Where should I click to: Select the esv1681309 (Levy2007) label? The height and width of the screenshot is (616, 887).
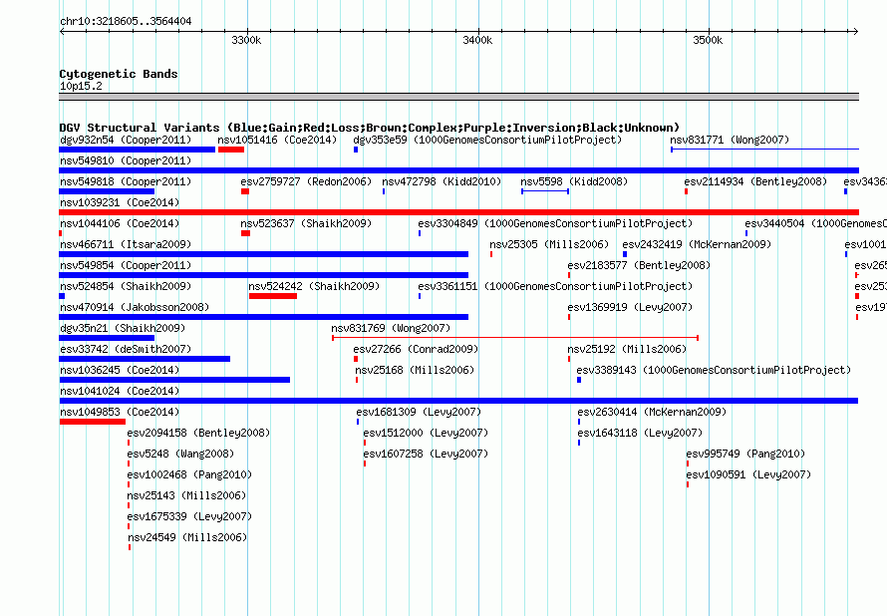pos(419,412)
